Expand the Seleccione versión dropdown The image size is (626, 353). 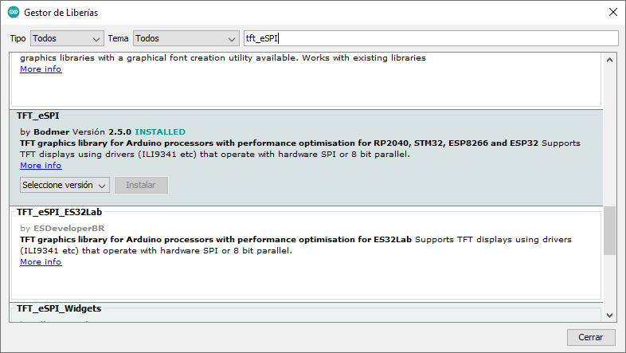65,186
